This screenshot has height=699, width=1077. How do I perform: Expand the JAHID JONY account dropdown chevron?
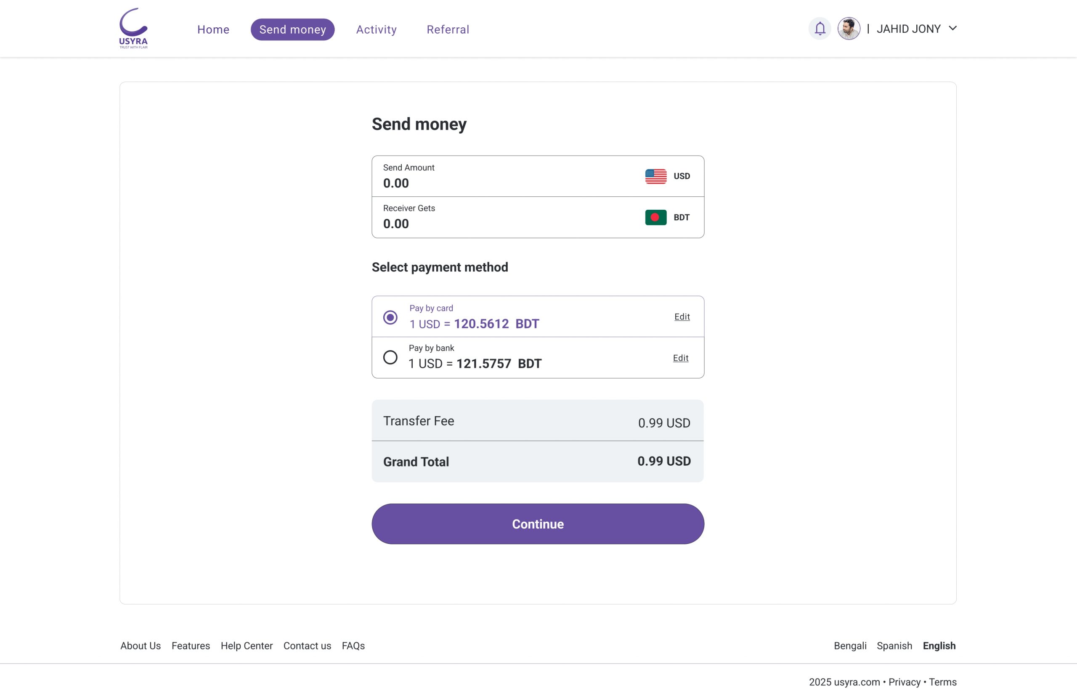pos(952,29)
